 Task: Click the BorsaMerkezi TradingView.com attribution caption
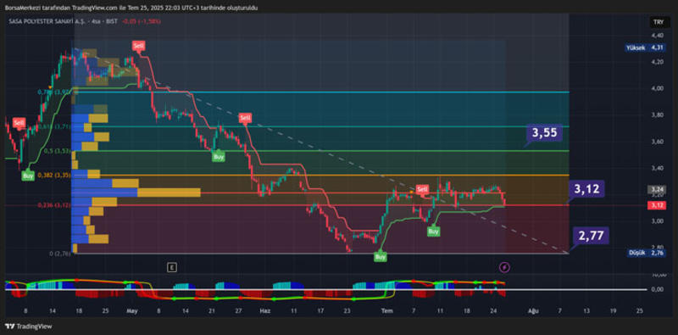tap(131, 8)
